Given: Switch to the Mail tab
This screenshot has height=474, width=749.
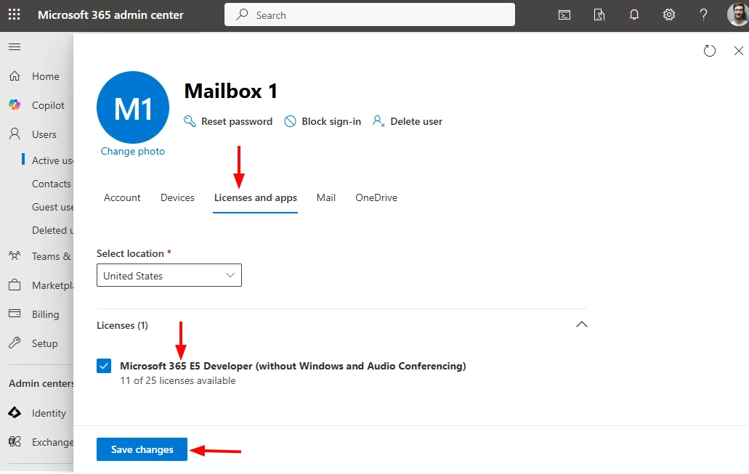Looking at the screenshot, I should [x=325, y=197].
